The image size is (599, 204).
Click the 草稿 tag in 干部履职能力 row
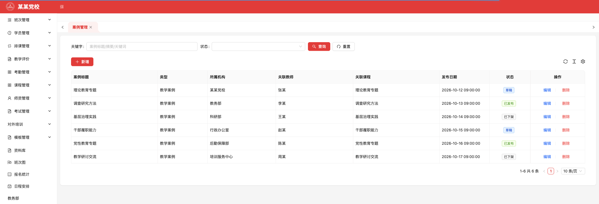[x=509, y=130]
